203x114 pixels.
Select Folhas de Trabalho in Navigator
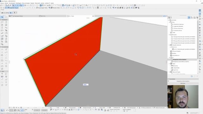[176, 51]
